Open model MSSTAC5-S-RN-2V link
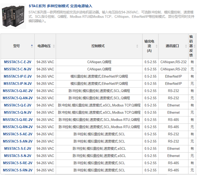 click(x=18, y=170)
